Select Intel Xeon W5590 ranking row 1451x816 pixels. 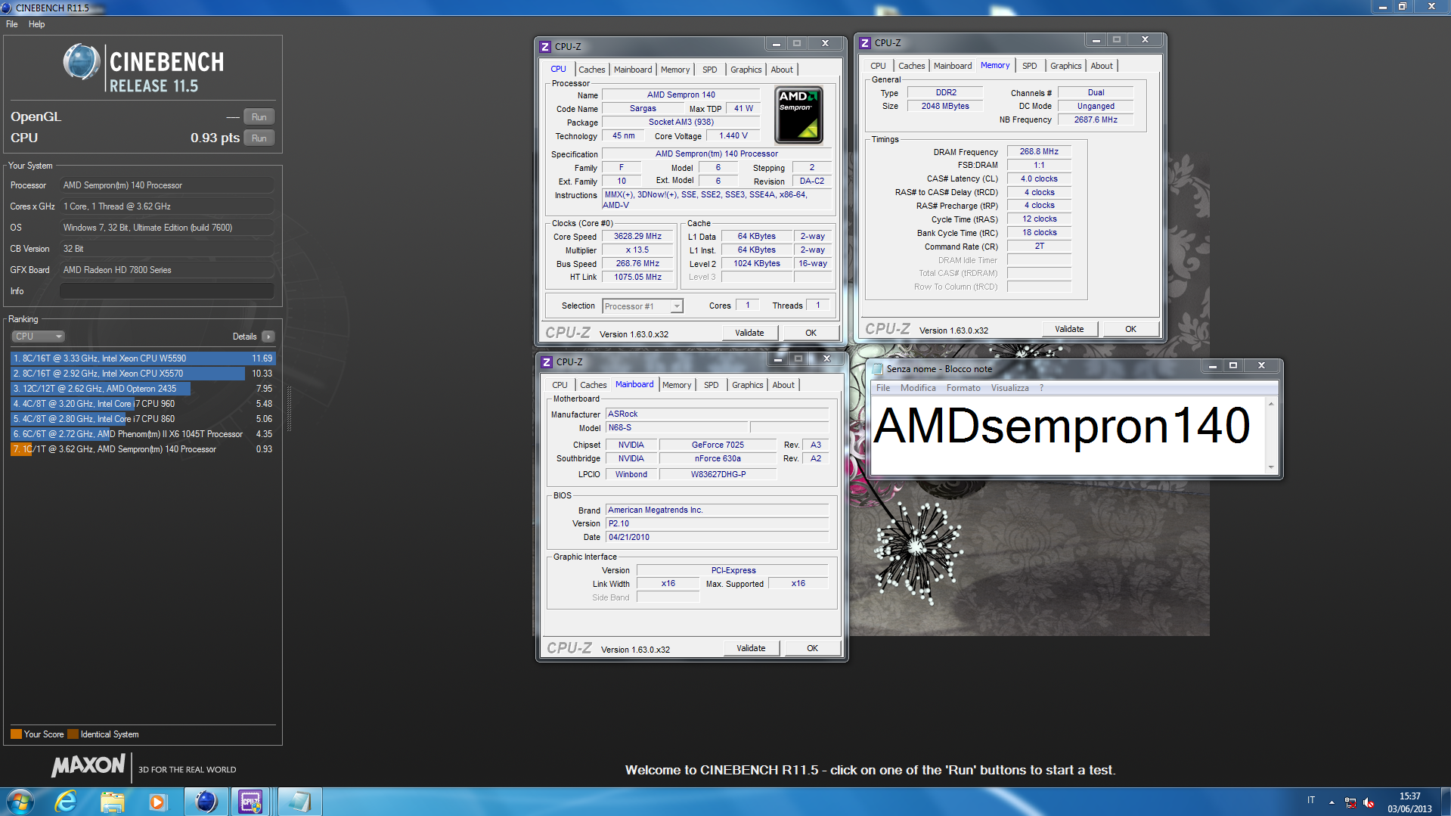tap(143, 358)
